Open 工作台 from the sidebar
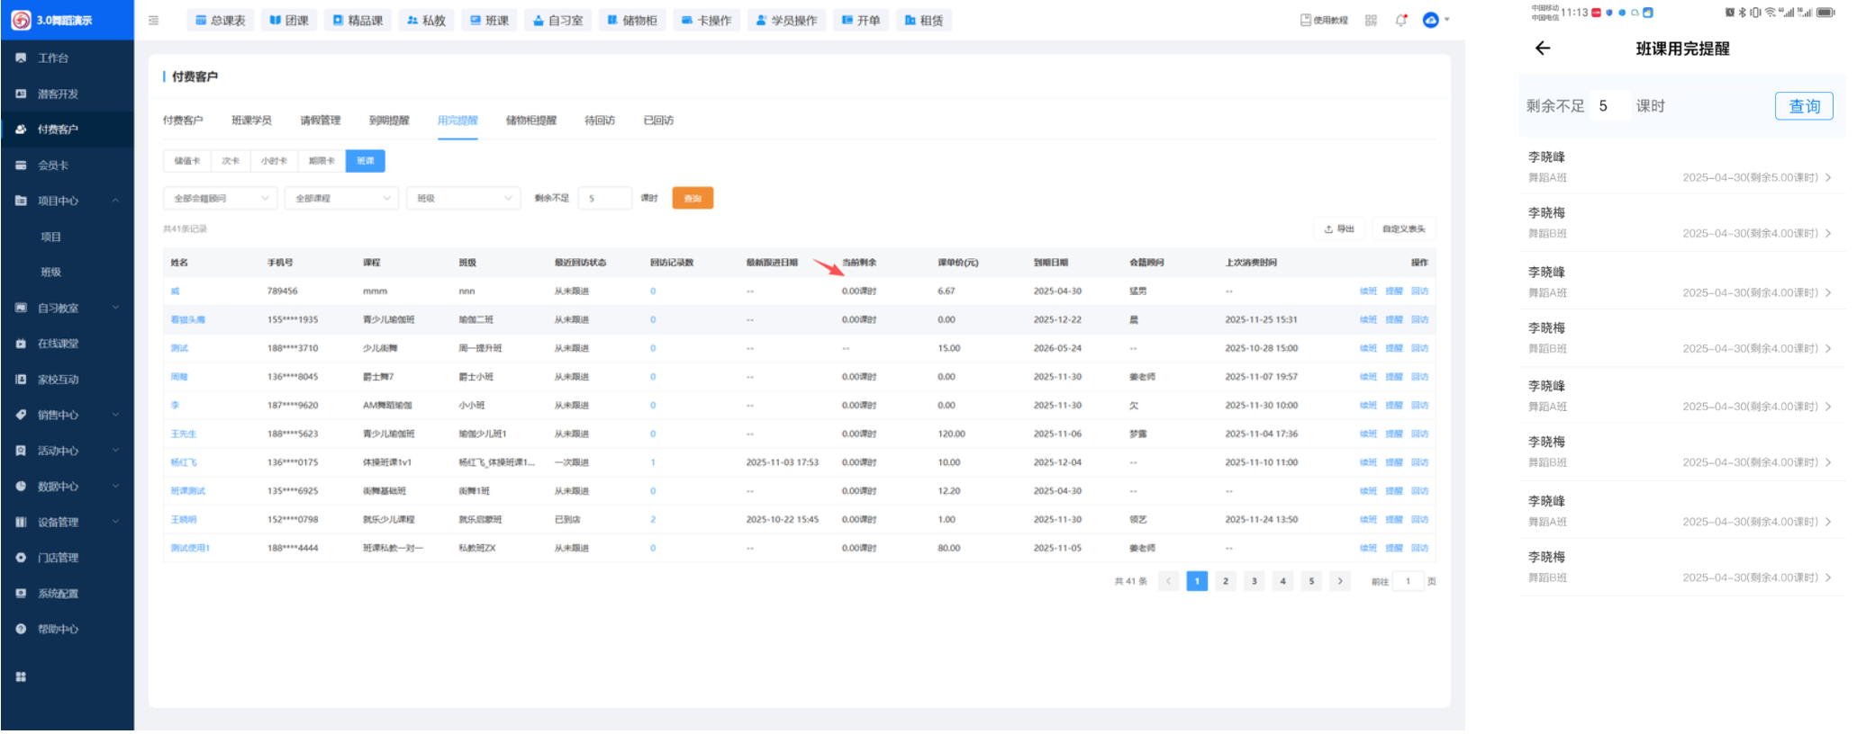1857x734 pixels. pyautogui.click(x=52, y=58)
